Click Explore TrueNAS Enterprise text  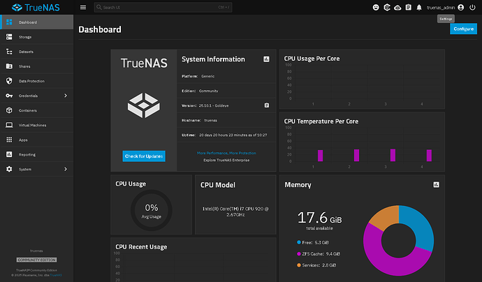pyautogui.click(x=226, y=160)
